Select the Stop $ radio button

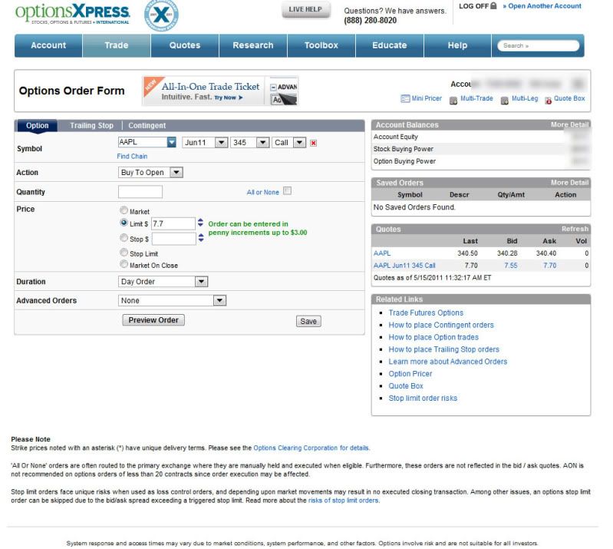click(124, 238)
